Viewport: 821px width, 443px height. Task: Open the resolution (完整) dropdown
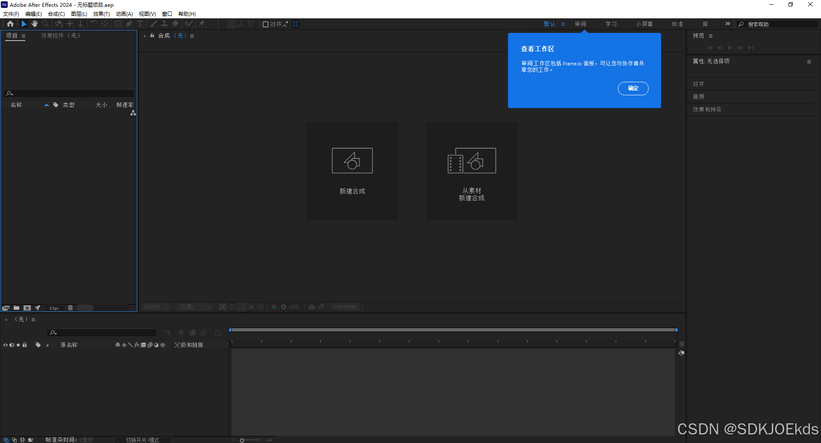pos(195,307)
